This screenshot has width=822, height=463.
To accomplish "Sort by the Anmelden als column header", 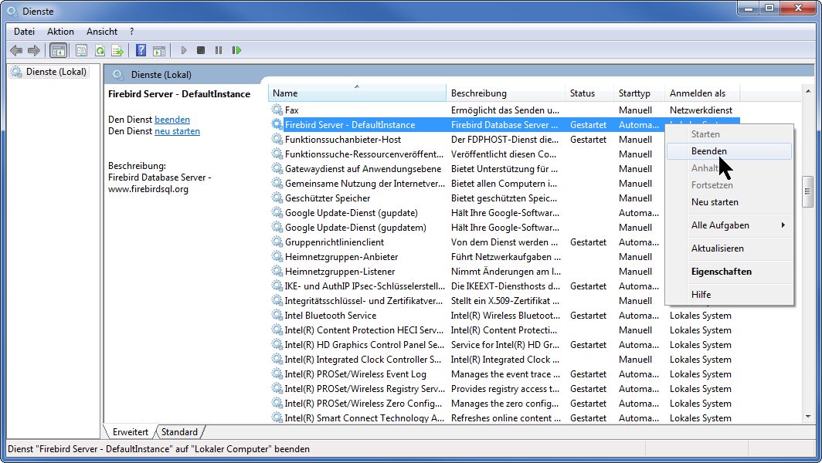I will click(x=702, y=93).
